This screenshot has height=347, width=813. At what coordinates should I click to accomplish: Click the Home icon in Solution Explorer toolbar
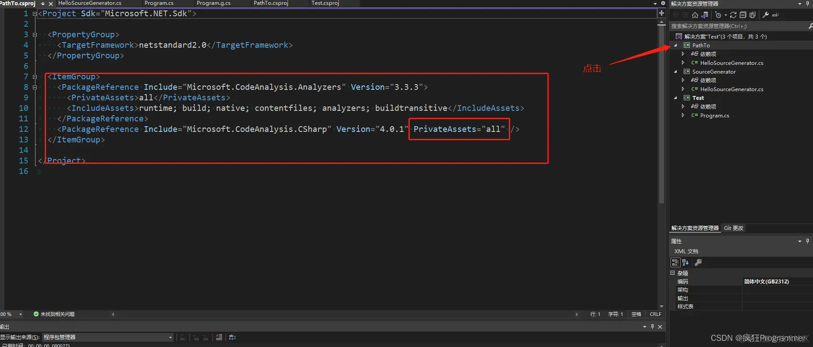[695, 15]
